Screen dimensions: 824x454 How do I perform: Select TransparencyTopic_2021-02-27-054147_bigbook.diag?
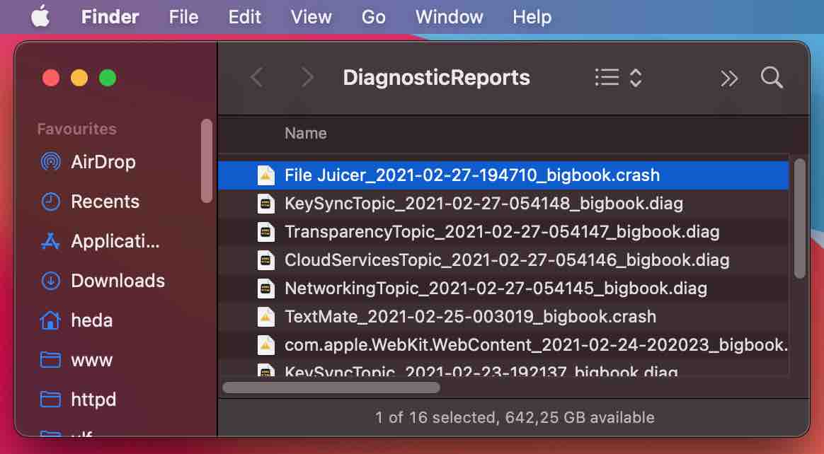(x=503, y=232)
